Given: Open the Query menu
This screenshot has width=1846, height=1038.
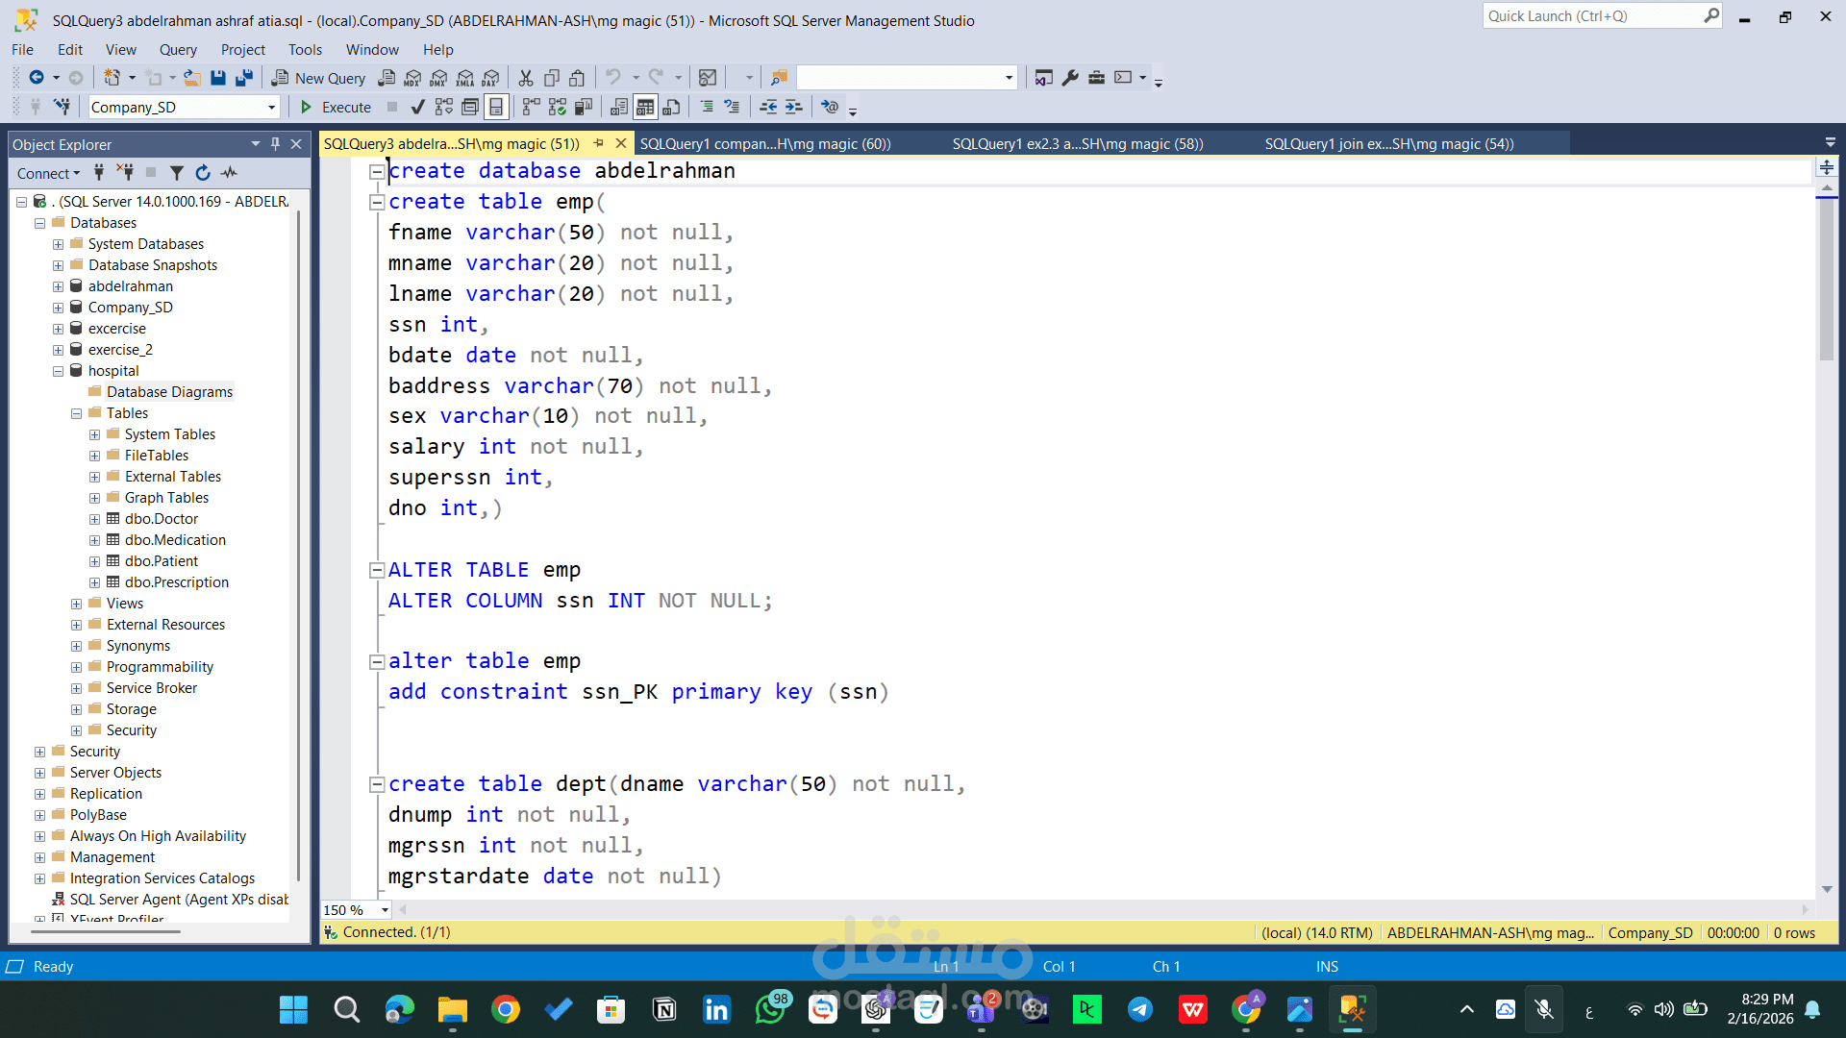Looking at the screenshot, I should click(178, 50).
